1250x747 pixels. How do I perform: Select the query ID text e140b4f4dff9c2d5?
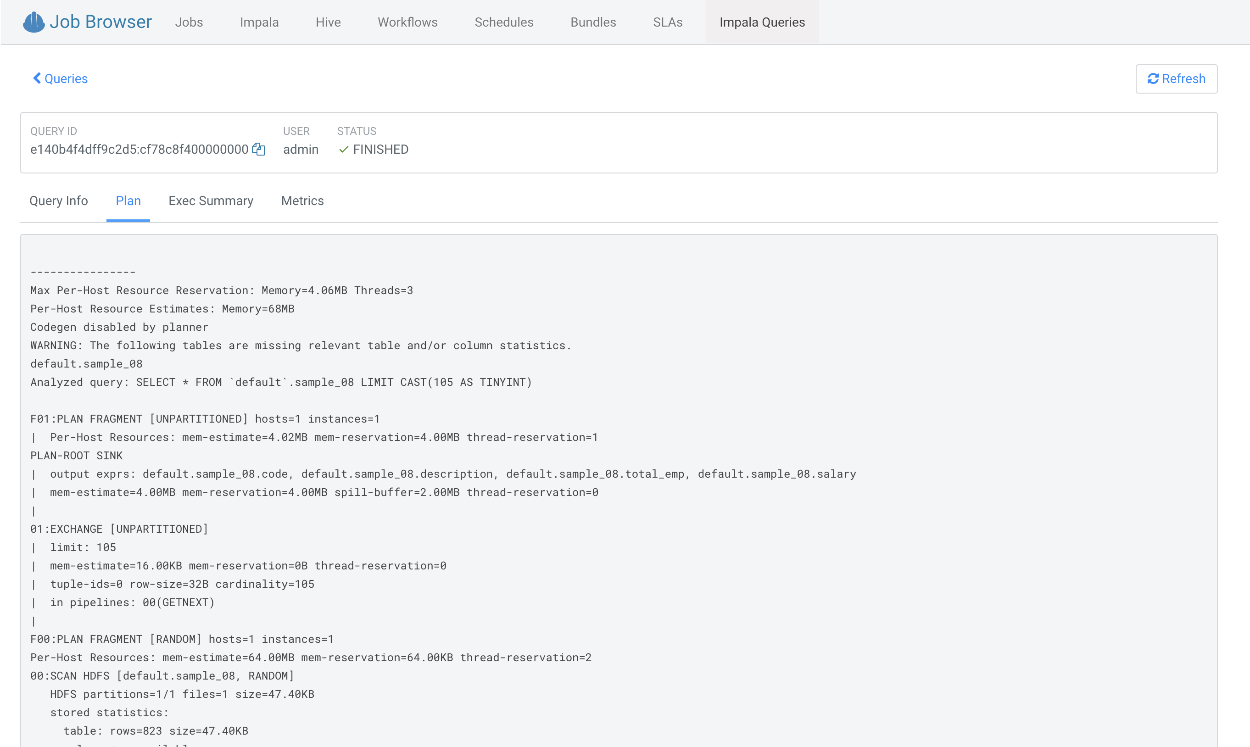click(x=139, y=149)
